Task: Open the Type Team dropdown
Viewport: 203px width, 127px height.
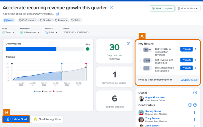Action: point(8,32)
